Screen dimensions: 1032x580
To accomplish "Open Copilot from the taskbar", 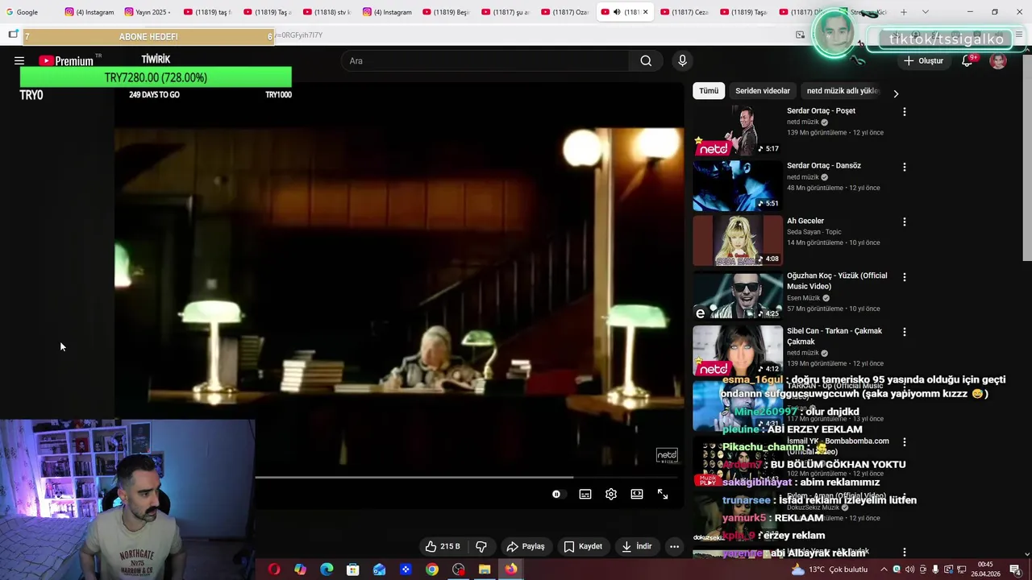I will click(x=300, y=570).
